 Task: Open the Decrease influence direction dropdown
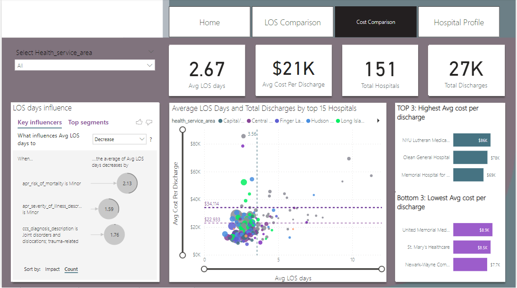tap(119, 139)
